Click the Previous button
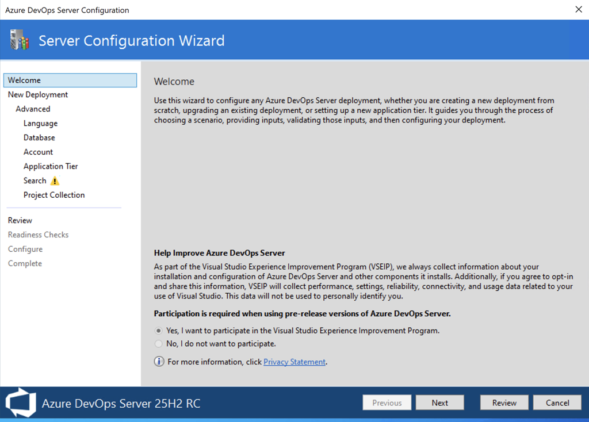 [x=387, y=402]
